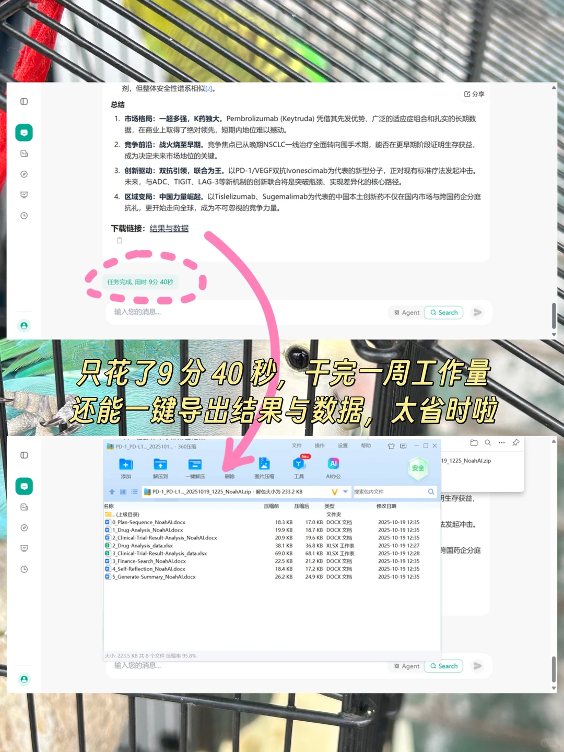Image resolution: width=564 pixels, height=752 pixels.
Task: Collapse the sidebar in the window behind 360压缩
Action: (x=24, y=455)
